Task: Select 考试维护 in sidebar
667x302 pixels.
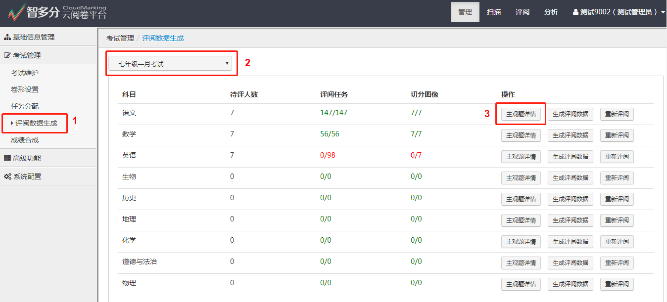Action: (25, 73)
